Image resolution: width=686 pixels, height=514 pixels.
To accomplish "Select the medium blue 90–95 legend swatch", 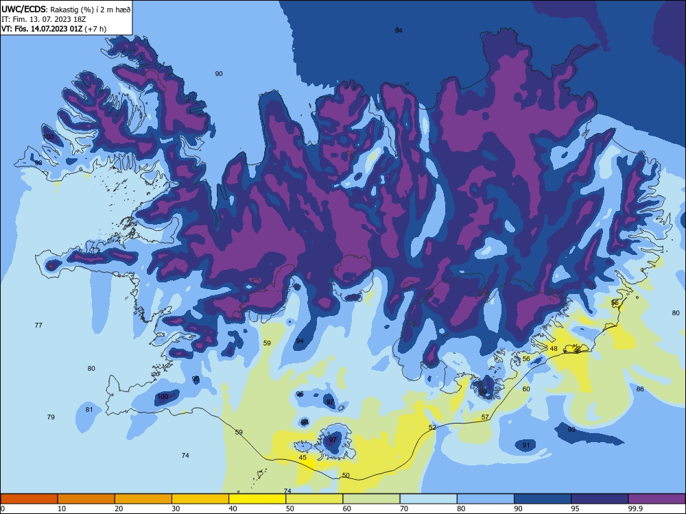I will click(543, 499).
